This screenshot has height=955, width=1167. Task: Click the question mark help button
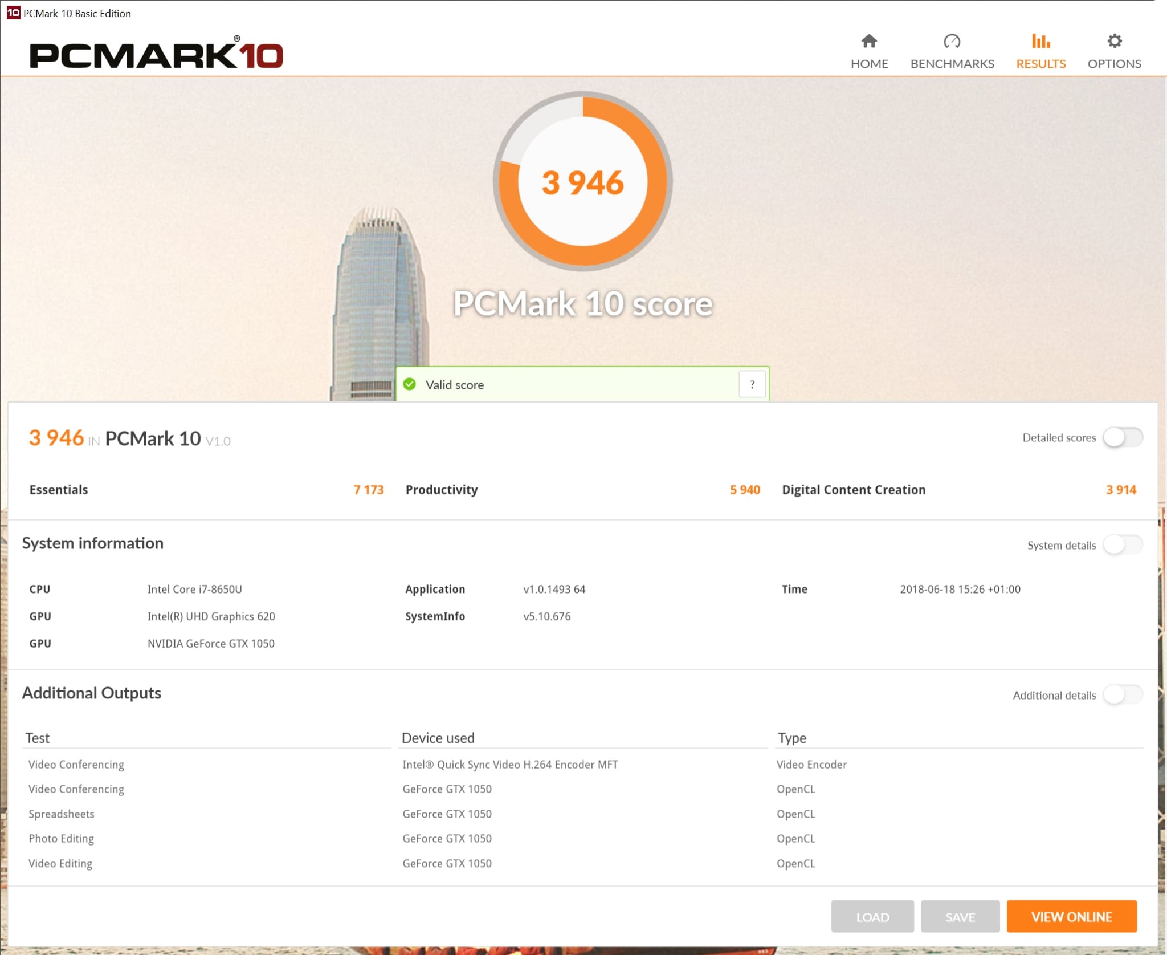pos(752,384)
